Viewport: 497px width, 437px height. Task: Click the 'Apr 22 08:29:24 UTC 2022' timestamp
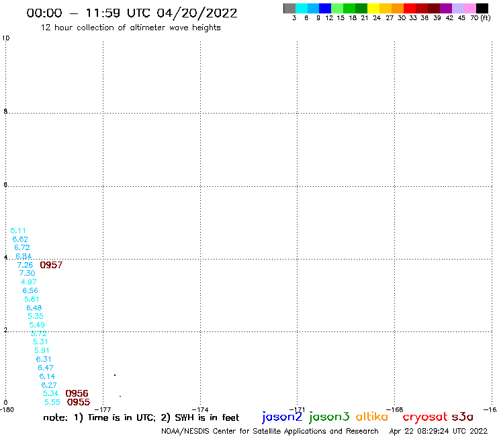(x=439, y=431)
